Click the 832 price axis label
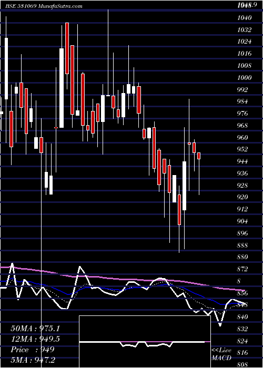This screenshot has height=368, width=263. pyautogui.click(x=242, y=329)
